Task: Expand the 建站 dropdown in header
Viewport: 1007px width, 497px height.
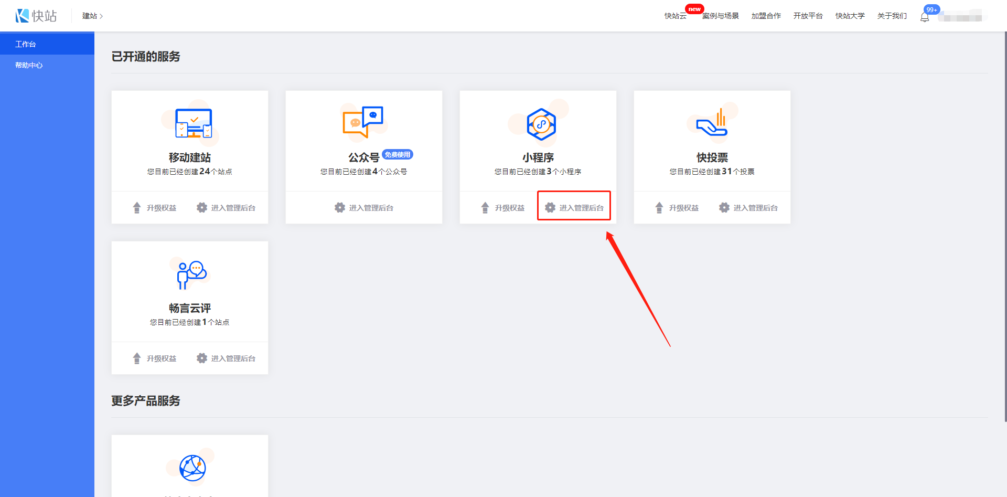Action: click(92, 16)
